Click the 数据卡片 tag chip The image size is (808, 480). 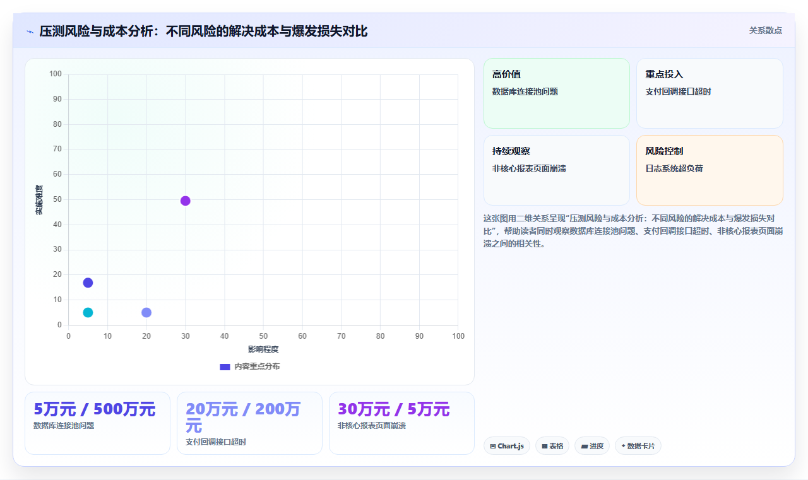[x=638, y=446]
